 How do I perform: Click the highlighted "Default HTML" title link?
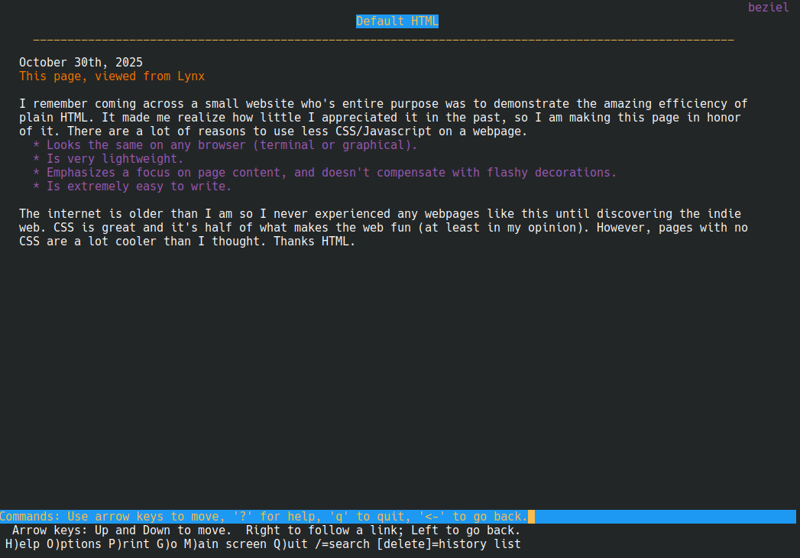pyautogui.click(x=397, y=21)
